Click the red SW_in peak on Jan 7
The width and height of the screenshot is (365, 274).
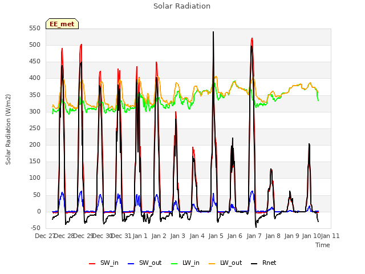point(252,39)
